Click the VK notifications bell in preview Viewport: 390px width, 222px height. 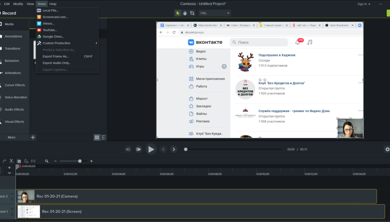click(297, 42)
